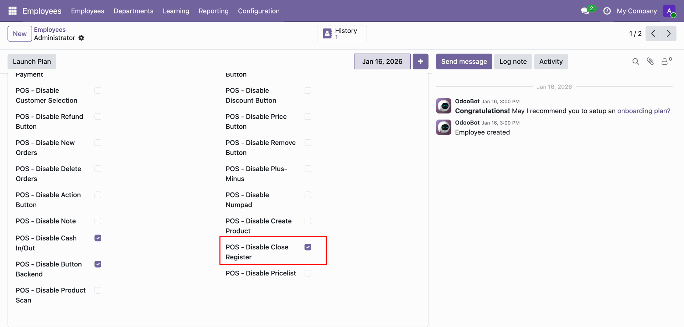
Task: Show the followers icon
Action: [x=665, y=62]
